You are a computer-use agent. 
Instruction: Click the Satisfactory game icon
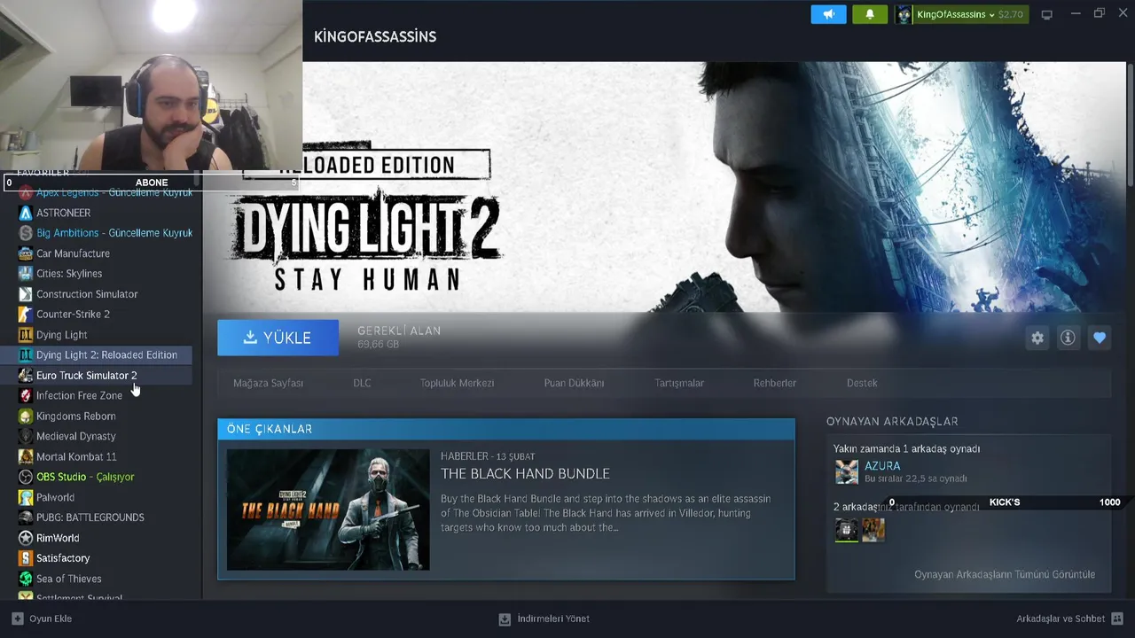(26, 559)
